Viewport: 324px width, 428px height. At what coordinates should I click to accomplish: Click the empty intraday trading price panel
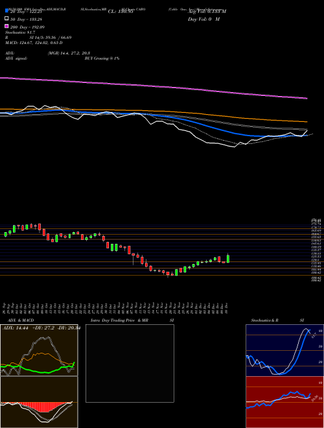coord(130,363)
